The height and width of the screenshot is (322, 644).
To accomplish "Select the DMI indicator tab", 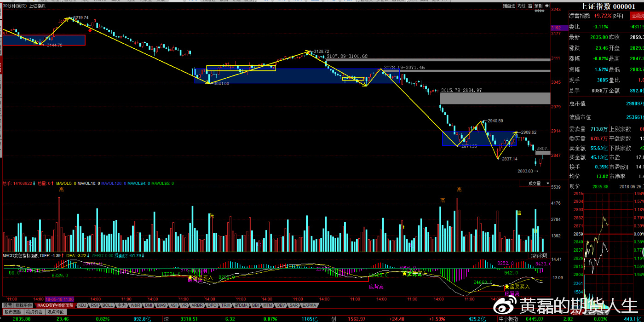I will (x=149, y=305).
